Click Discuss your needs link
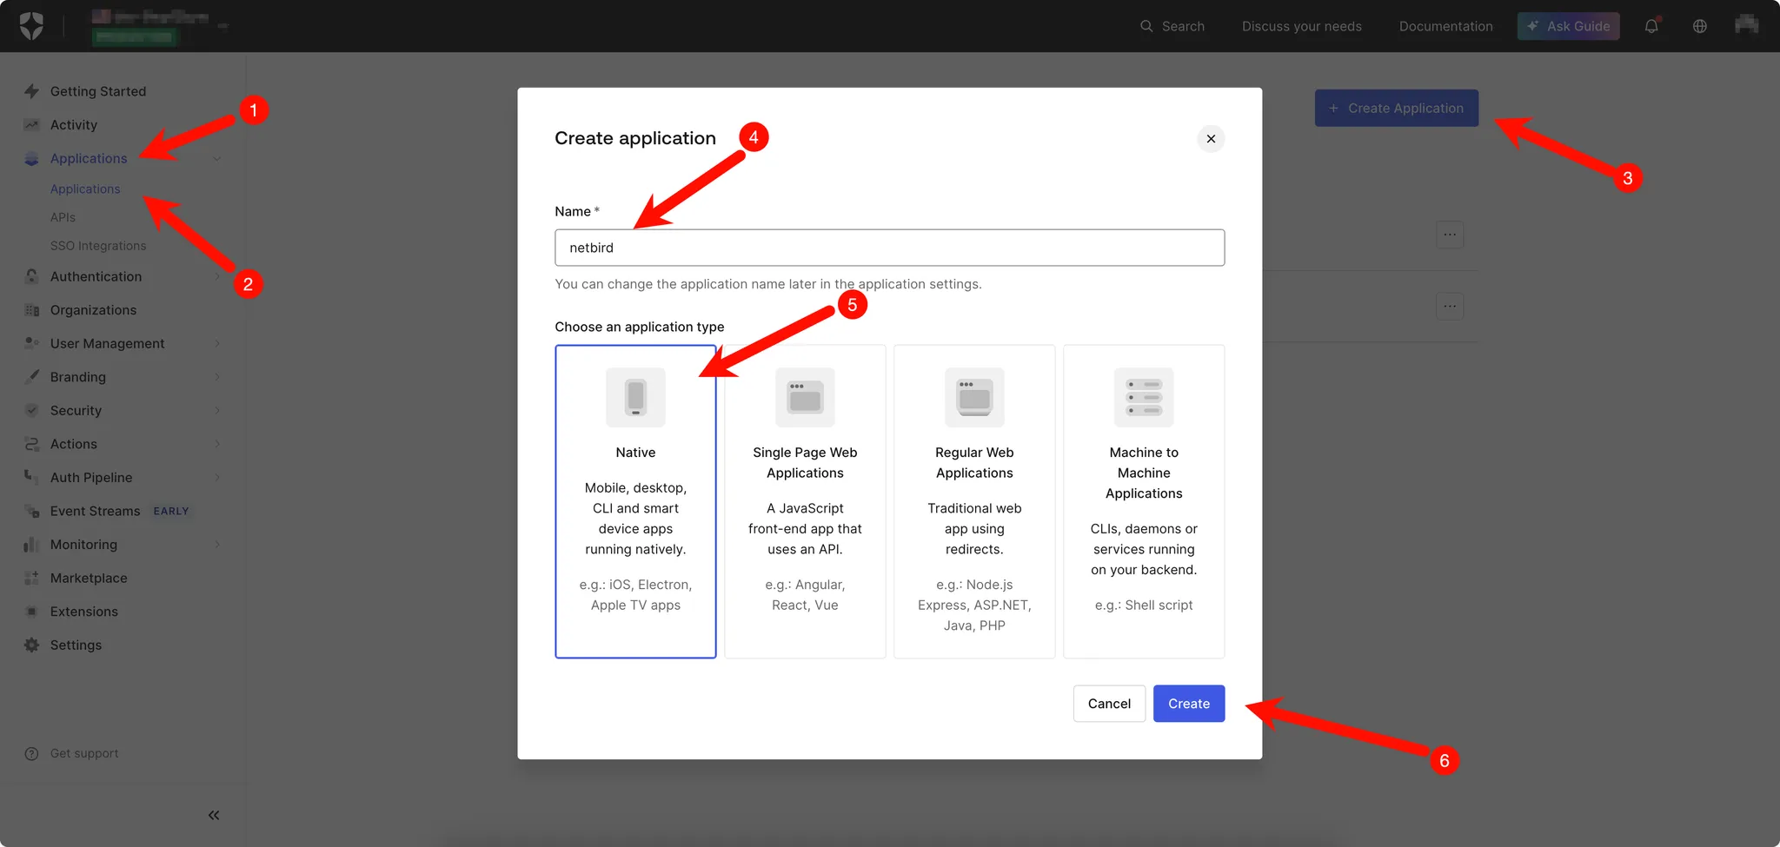Screen dimensions: 1780x847 tap(1302, 26)
